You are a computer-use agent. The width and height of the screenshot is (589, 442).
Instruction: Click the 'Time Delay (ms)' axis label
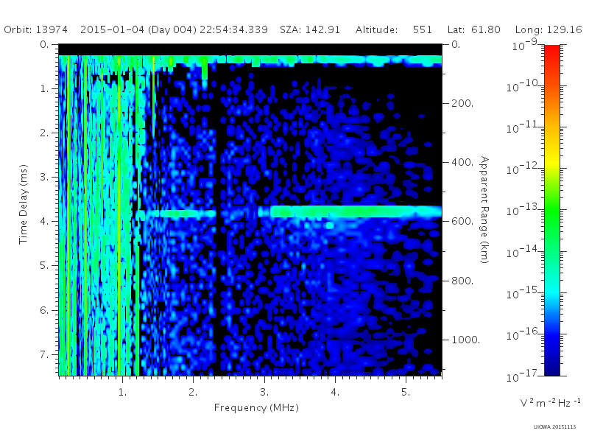click(24, 204)
